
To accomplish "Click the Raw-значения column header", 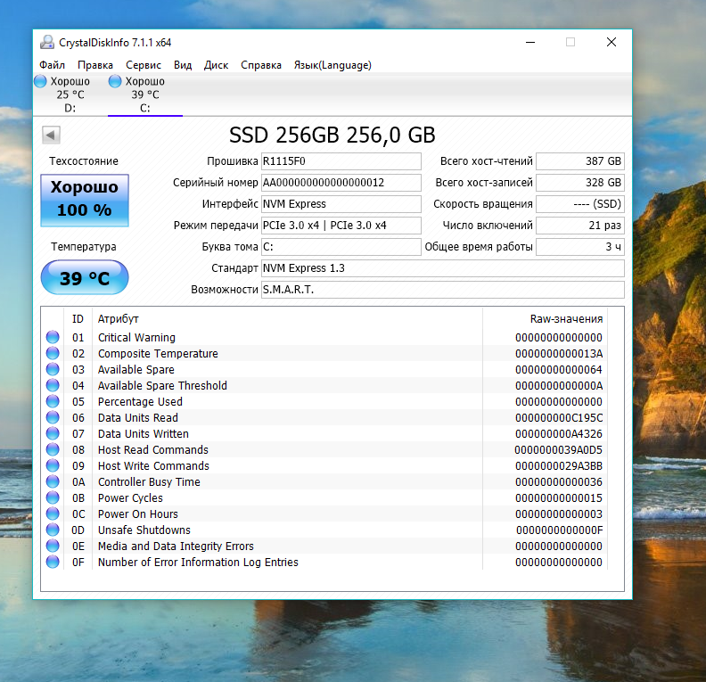I will coord(546,319).
